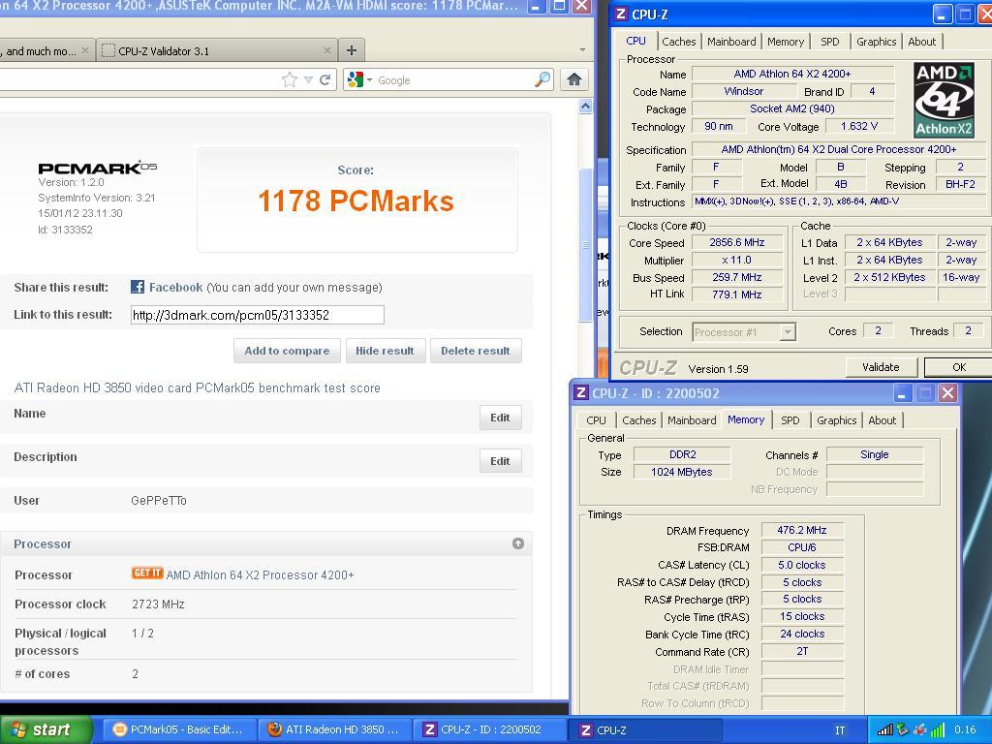This screenshot has width=992, height=744.
Task: Open new browser tab with plus
Action: coord(351,50)
